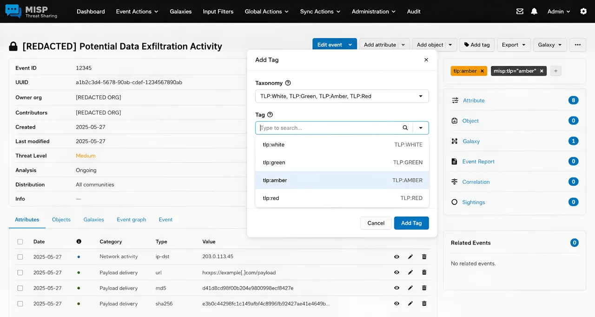Switch to the Galaxies tab
The width and height of the screenshot is (595, 317).
(x=94, y=220)
